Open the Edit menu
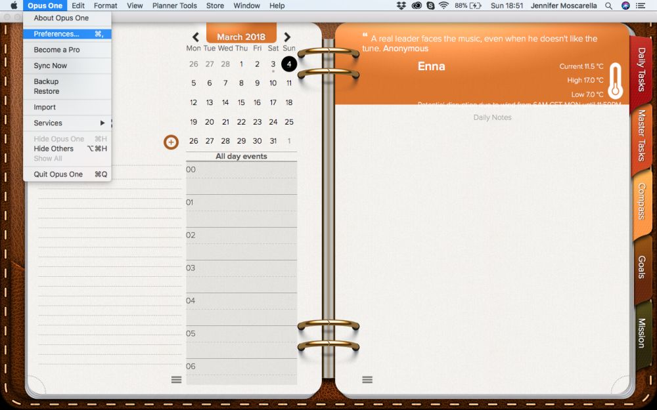 click(78, 5)
